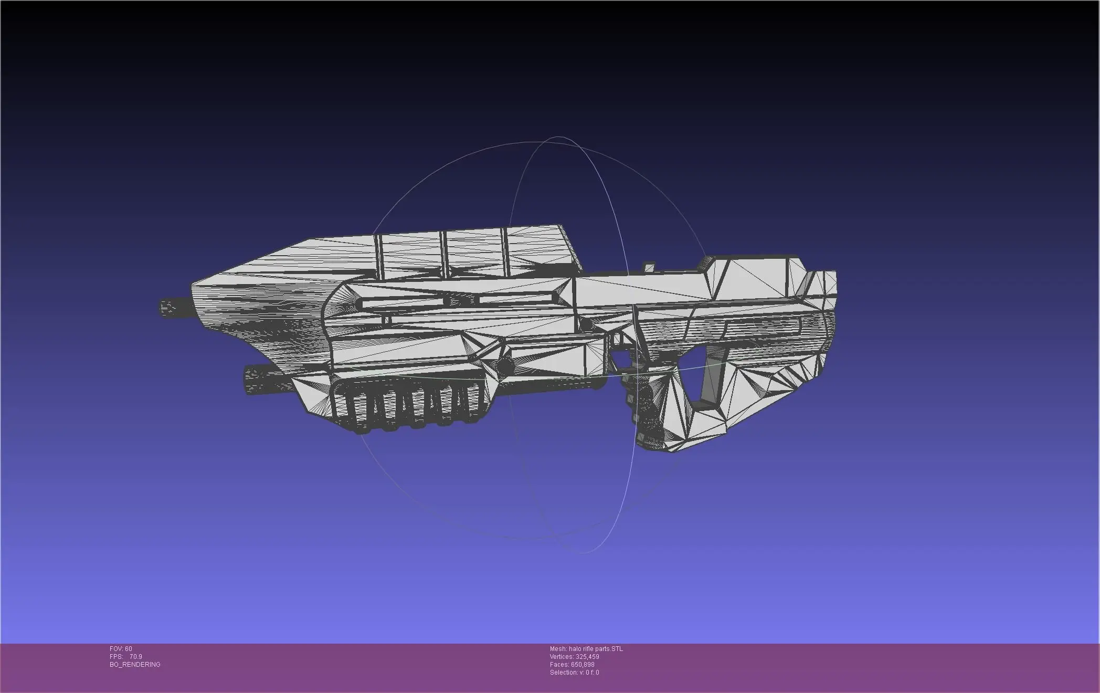The image size is (1100, 693).
Task: Click the 'Faces: 650,898' info line
Action: 572,665
